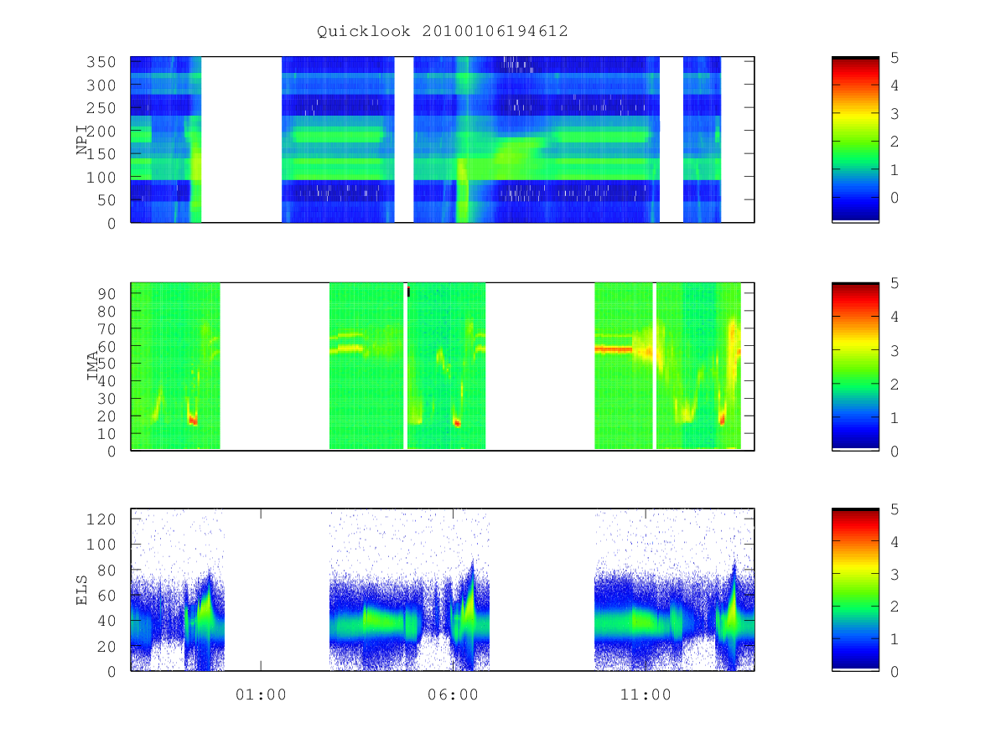1006x754 pixels.
Task: Click the IMA plot color bar
Action: pos(855,366)
